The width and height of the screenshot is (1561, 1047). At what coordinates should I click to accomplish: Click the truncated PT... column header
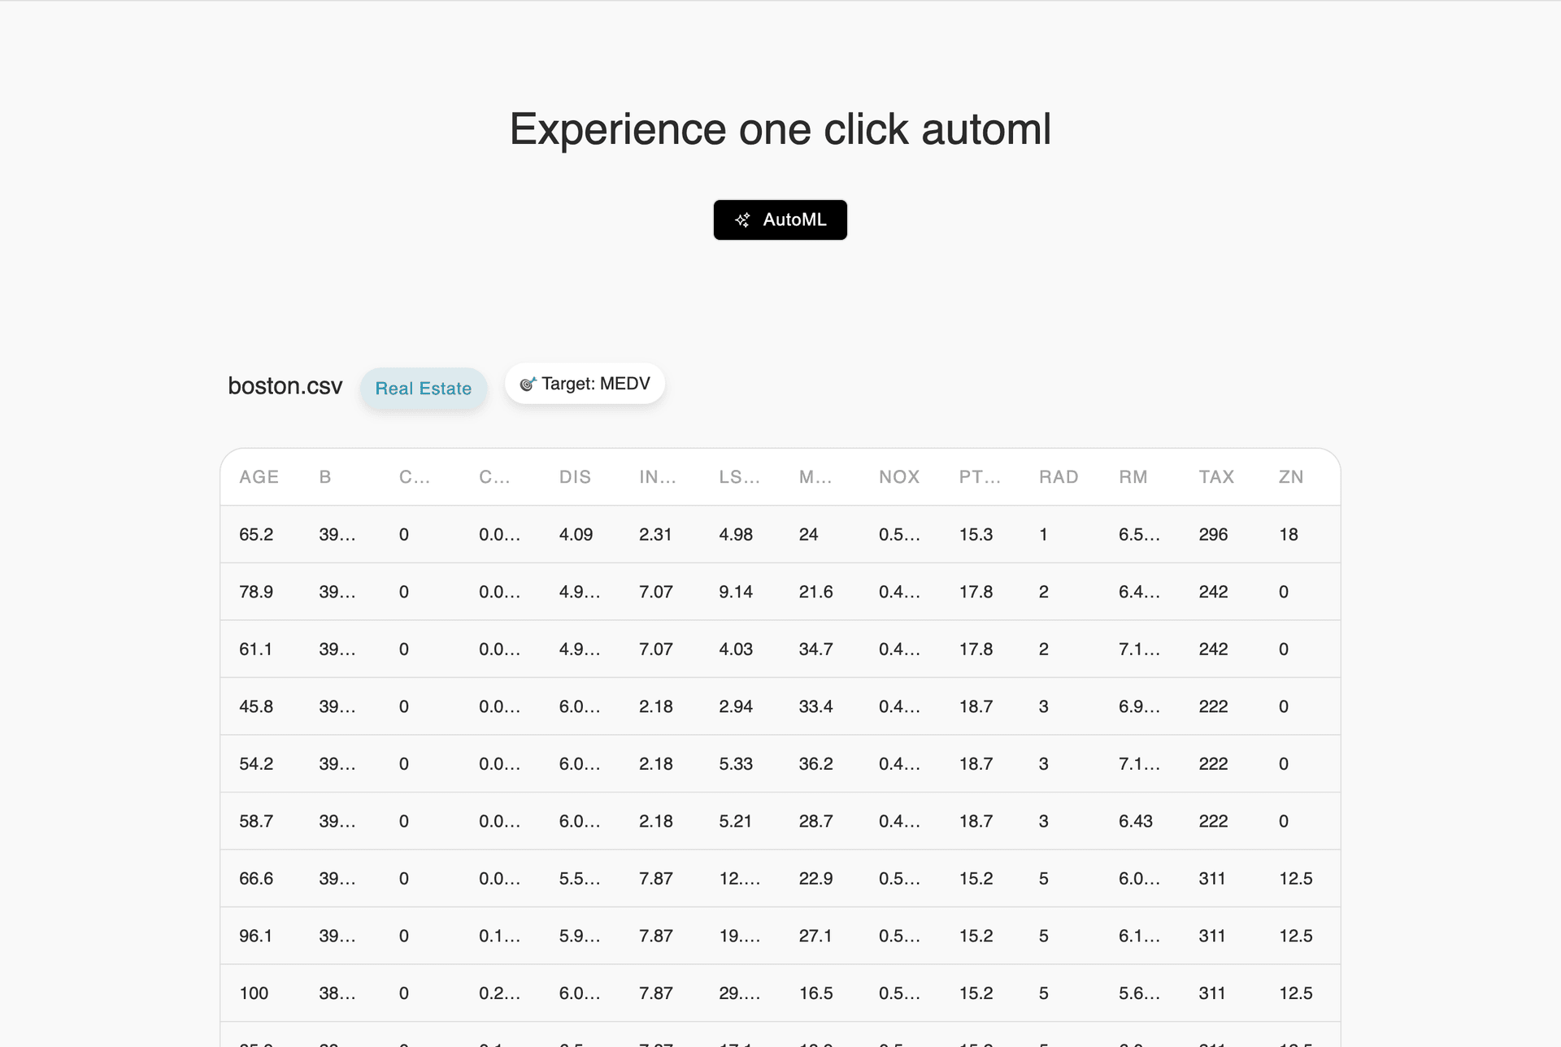979,477
